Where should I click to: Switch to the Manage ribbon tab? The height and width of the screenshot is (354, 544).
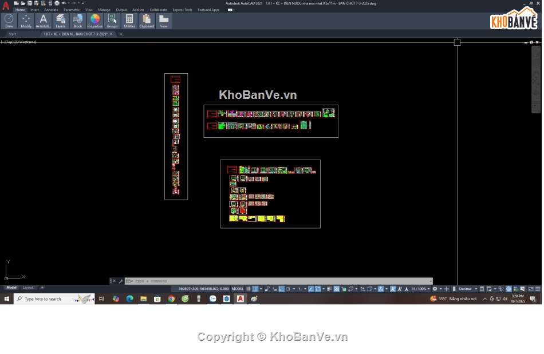pos(104,10)
